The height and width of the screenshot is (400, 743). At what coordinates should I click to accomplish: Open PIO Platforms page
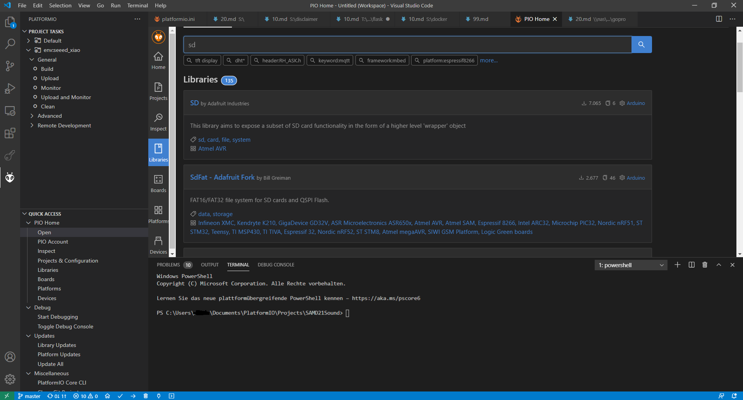158,214
